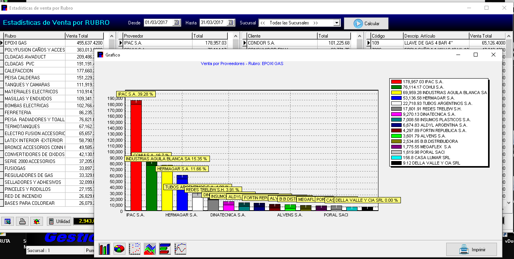Select the POLYFUSION CAÑOS Y ACCES row
This screenshot has height=259, width=514.
53,50
